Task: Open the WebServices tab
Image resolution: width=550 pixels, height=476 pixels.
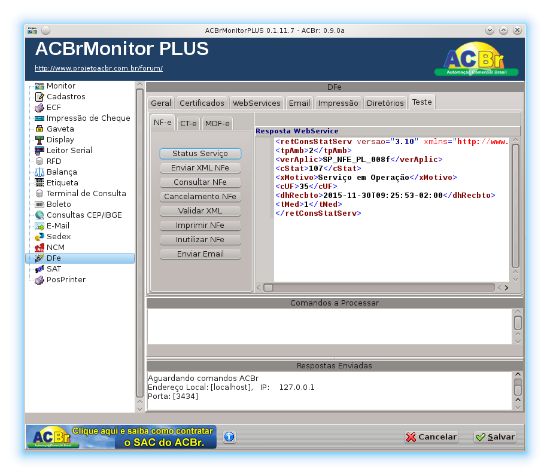Action: click(x=256, y=103)
